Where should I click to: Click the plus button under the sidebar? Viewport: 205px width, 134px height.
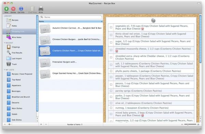(x=5, y=124)
